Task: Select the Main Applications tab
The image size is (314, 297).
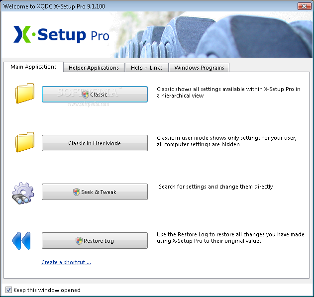Action: coord(33,67)
